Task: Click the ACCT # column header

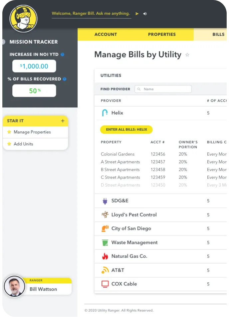Action: (x=157, y=142)
